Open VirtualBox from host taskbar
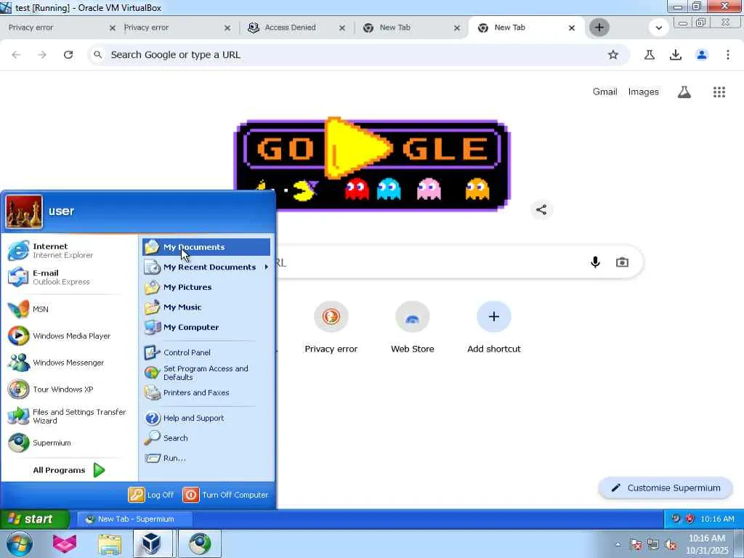The width and height of the screenshot is (744, 558). [152, 543]
